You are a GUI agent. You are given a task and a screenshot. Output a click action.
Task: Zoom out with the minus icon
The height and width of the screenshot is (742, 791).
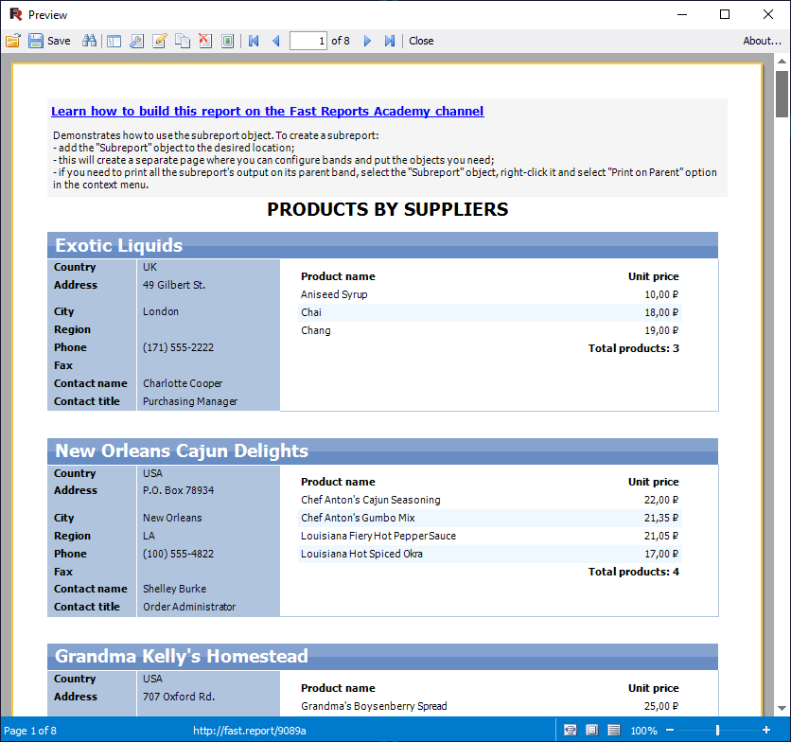pos(670,730)
